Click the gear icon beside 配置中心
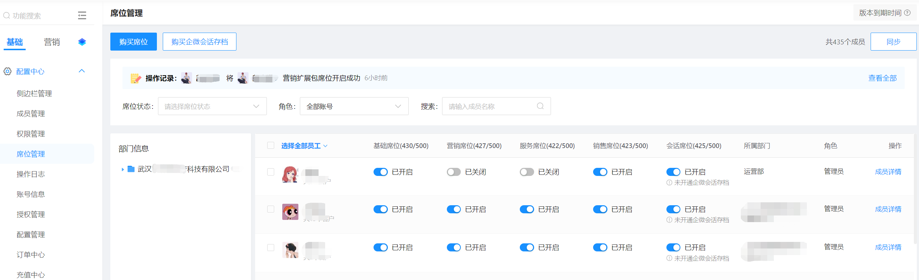The height and width of the screenshot is (280, 919). tap(8, 71)
